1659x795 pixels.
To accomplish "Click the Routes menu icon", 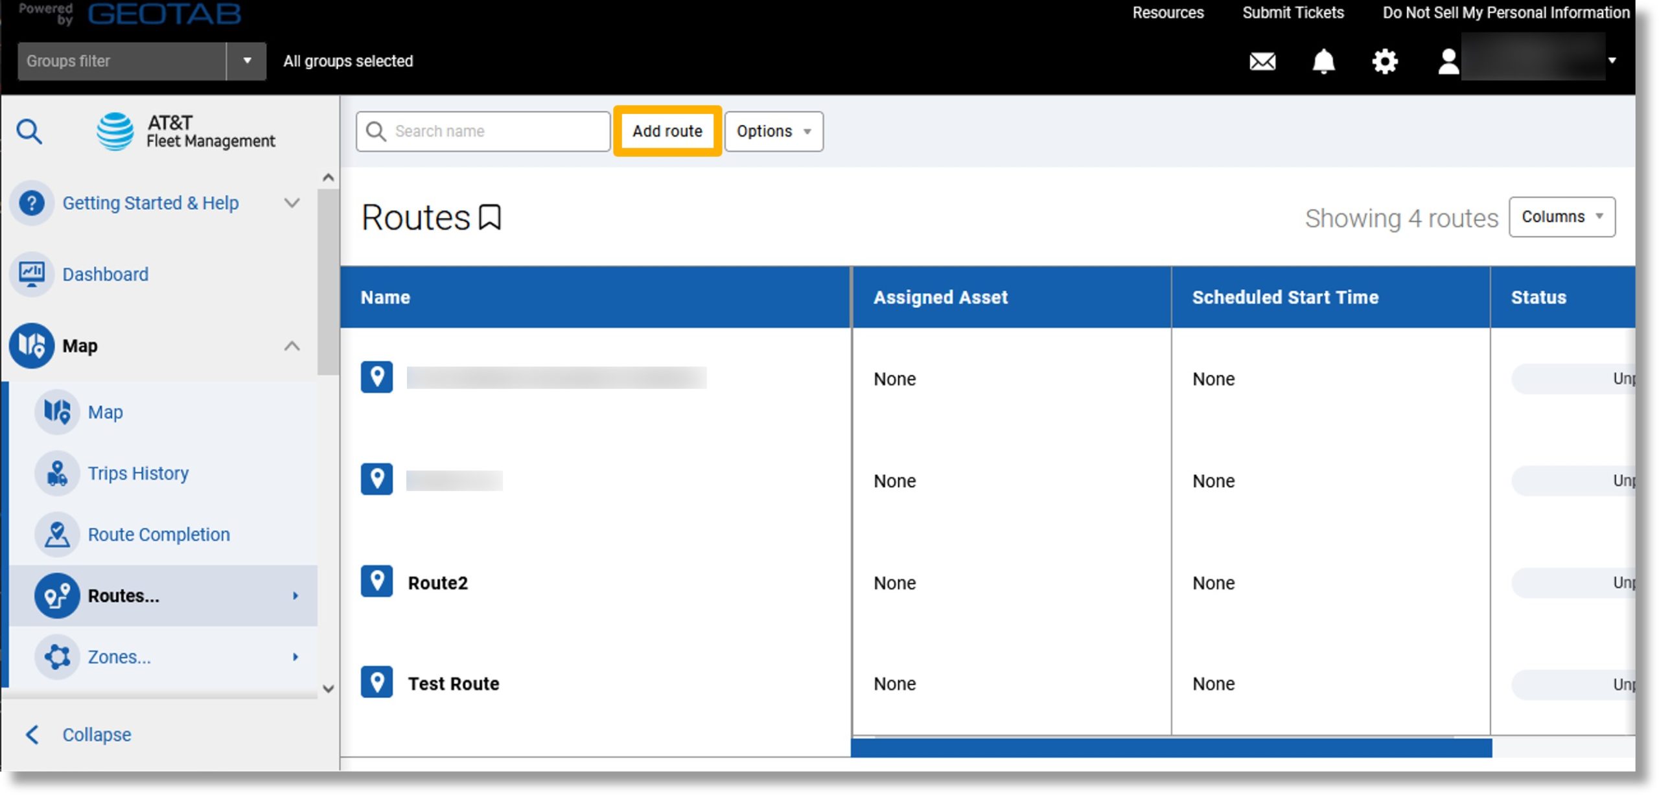I will point(57,595).
